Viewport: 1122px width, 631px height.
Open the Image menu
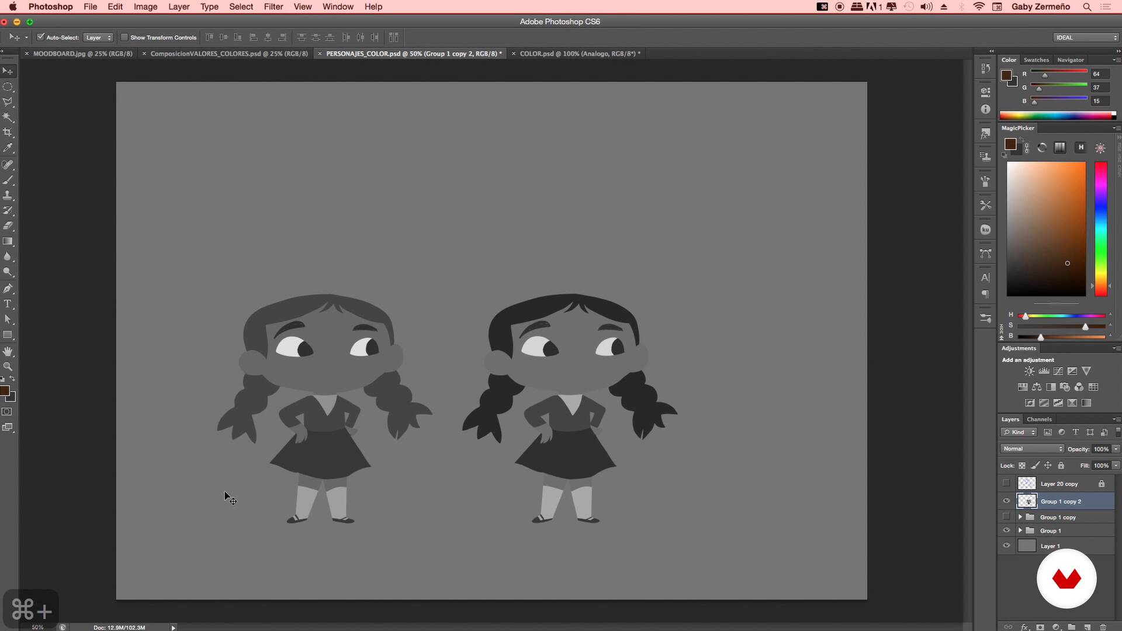[146, 6]
